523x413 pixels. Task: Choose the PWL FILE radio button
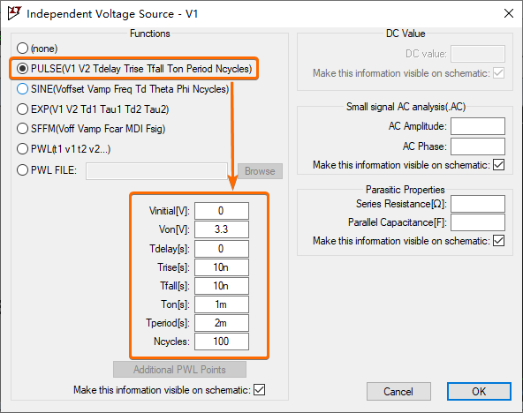click(x=22, y=170)
